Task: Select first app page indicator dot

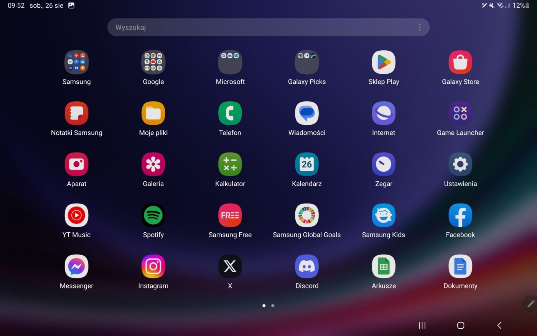Action: pyautogui.click(x=264, y=306)
